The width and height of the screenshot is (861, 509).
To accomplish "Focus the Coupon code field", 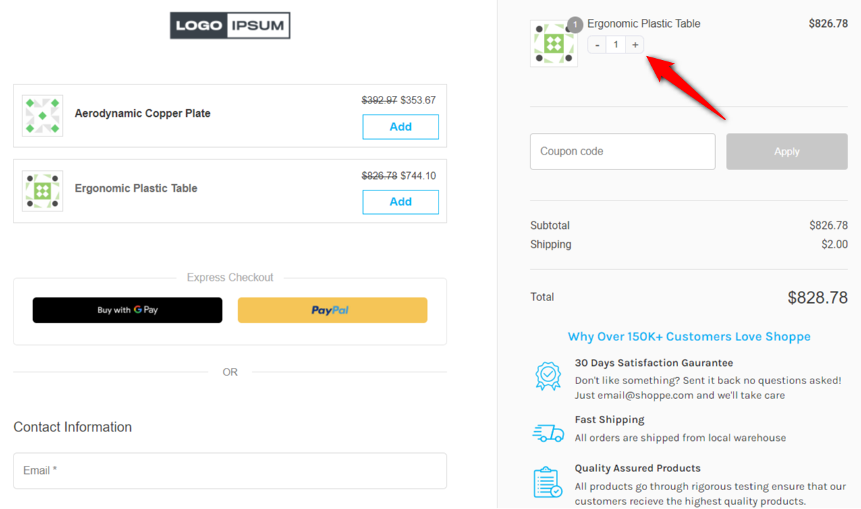I will point(622,151).
